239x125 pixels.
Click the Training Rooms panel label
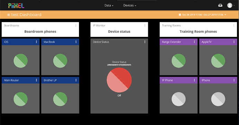pyautogui.click(x=171, y=26)
